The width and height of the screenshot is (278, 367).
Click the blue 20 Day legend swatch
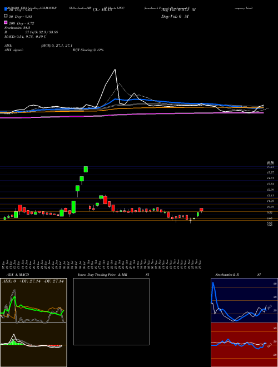(6, 10)
